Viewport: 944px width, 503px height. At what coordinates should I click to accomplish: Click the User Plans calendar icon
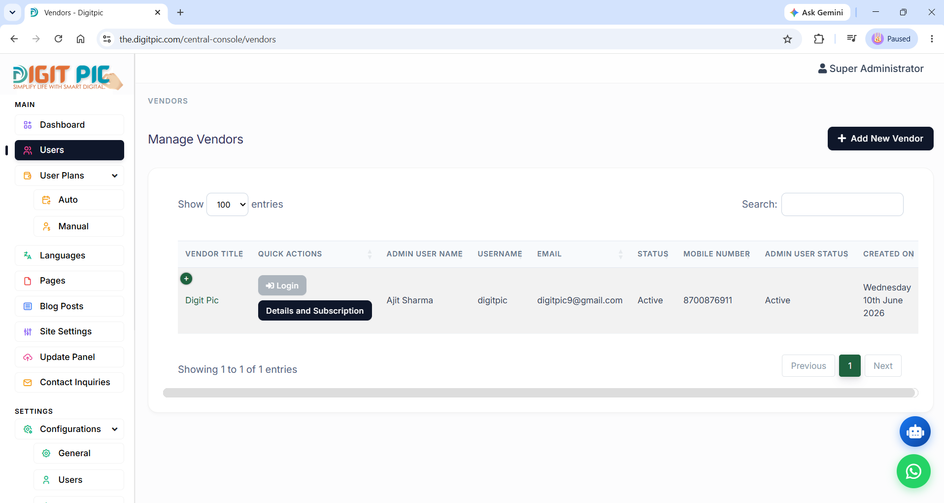point(28,176)
